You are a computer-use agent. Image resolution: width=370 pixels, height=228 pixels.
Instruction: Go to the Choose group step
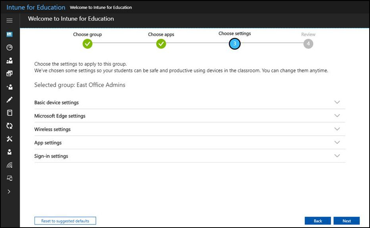point(88,44)
